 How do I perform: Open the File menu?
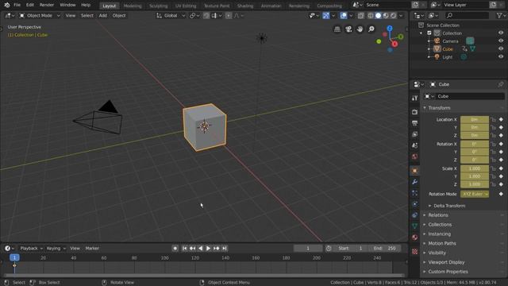tap(17, 5)
